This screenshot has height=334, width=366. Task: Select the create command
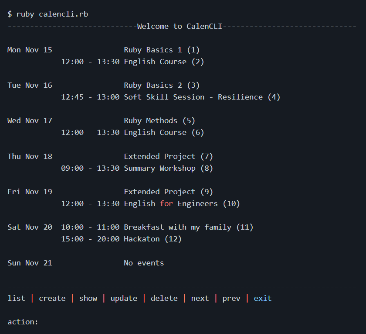tap(52, 298)
